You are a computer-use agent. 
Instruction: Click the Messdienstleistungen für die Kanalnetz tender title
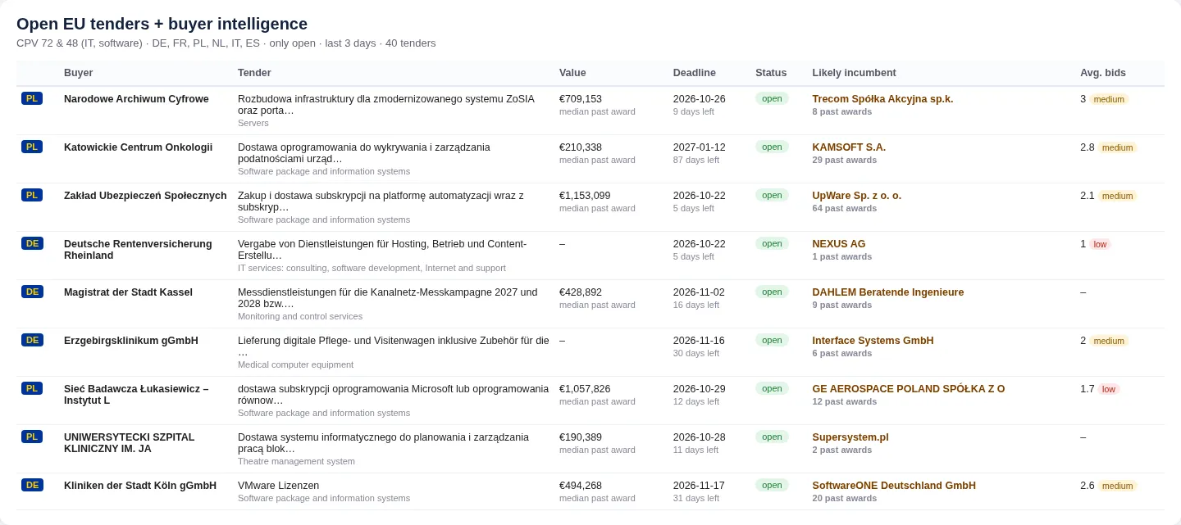pos(388,298)
